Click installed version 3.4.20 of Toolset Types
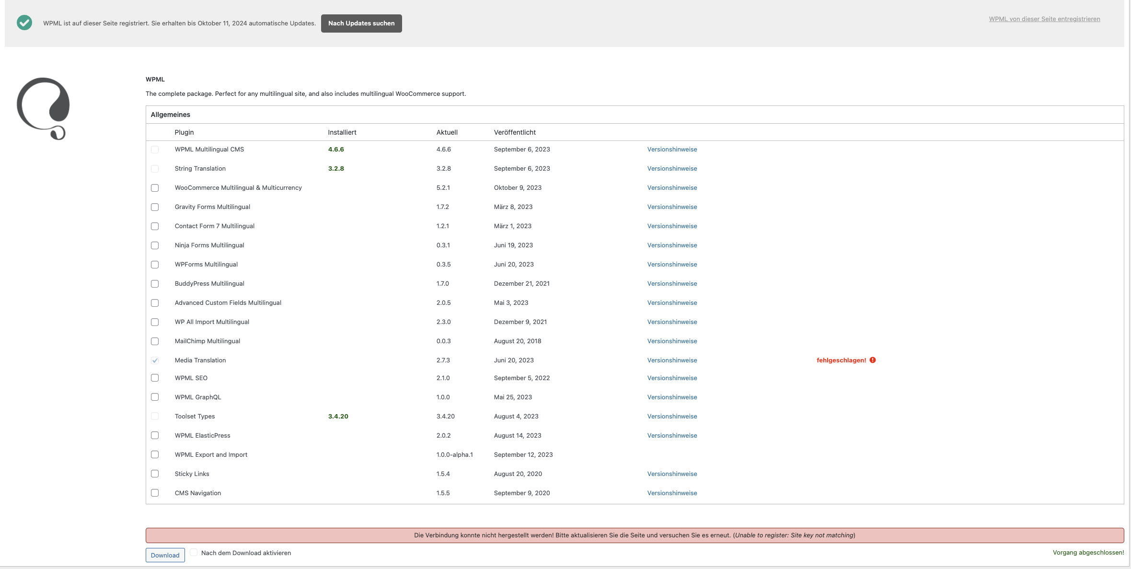This screenshot has height=569, width=1131. 338,417
